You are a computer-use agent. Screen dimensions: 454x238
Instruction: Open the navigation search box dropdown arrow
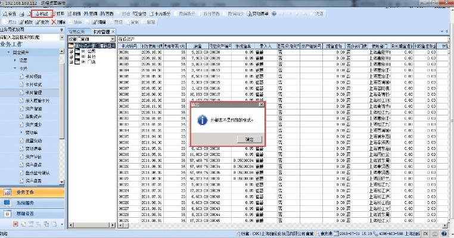coord(62,37)
